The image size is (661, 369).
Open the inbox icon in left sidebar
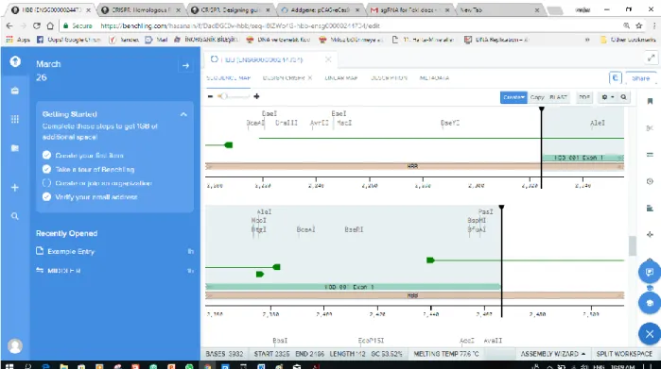pos(15,91)
